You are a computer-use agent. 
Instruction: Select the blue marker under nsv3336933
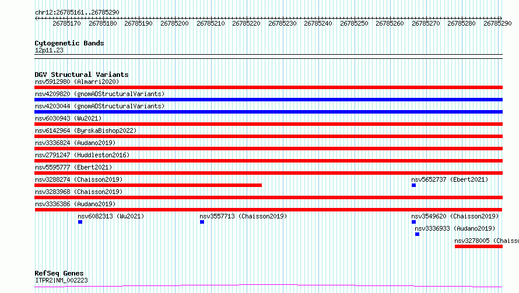click(x=418, y=234)
